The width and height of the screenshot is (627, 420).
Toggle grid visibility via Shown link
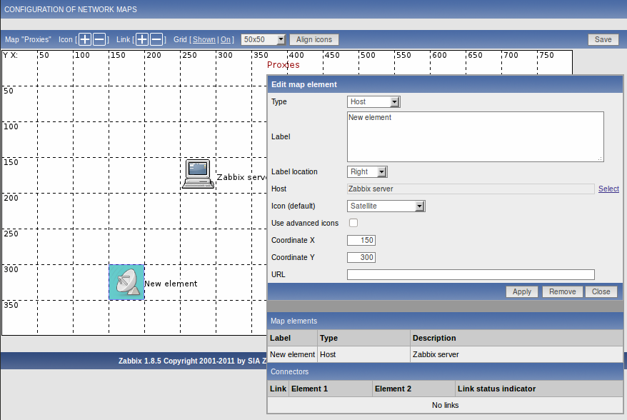click(204, 39)
